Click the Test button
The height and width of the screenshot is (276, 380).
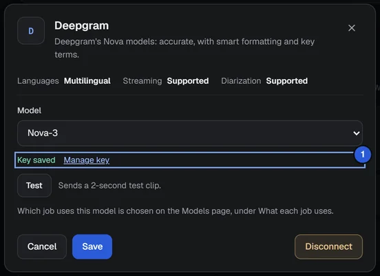(x=34, y=185)
